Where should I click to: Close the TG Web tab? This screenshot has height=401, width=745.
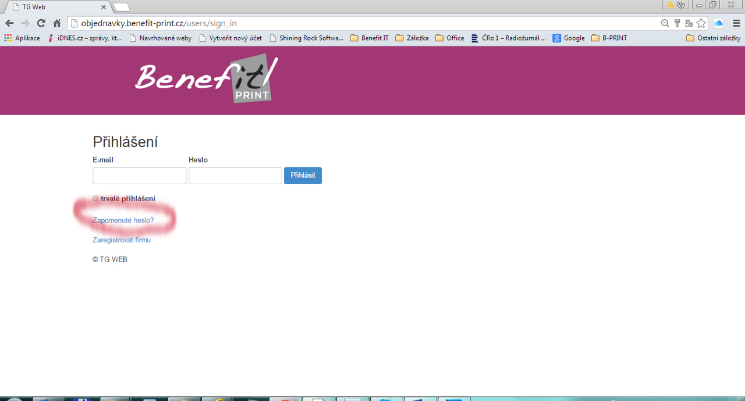104,7
